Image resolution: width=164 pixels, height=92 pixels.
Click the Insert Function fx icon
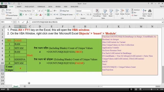coord(27,22)
